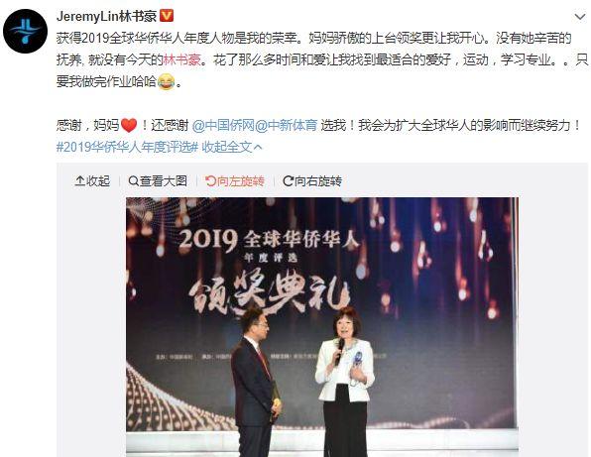Screen dimensions: 591x457
Task: Click the JeremyLin林书豪 username link
Action: (106, 16)
